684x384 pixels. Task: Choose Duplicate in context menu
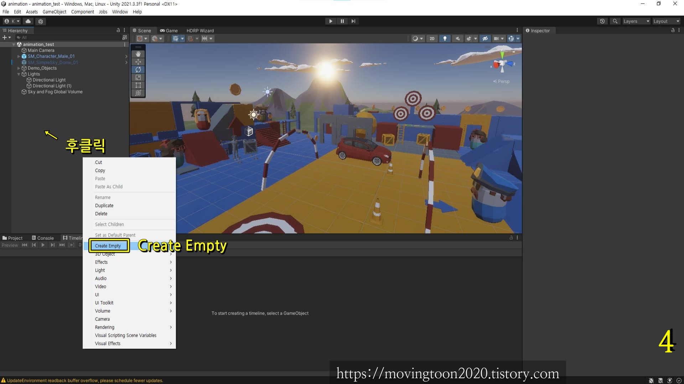[130, 206]
